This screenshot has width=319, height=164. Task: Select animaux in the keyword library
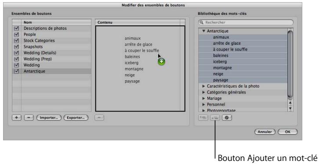point(243,37)
